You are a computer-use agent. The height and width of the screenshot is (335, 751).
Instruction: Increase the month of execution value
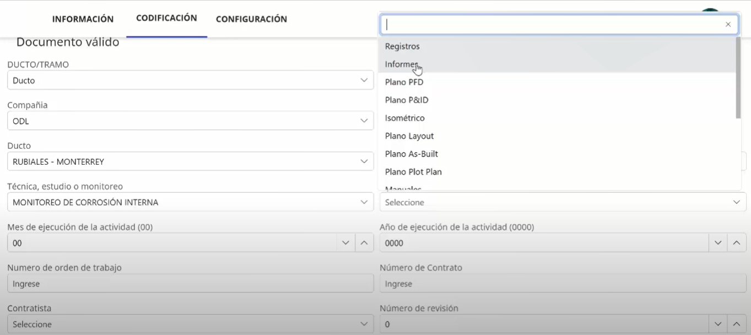[x=364, y=243]
